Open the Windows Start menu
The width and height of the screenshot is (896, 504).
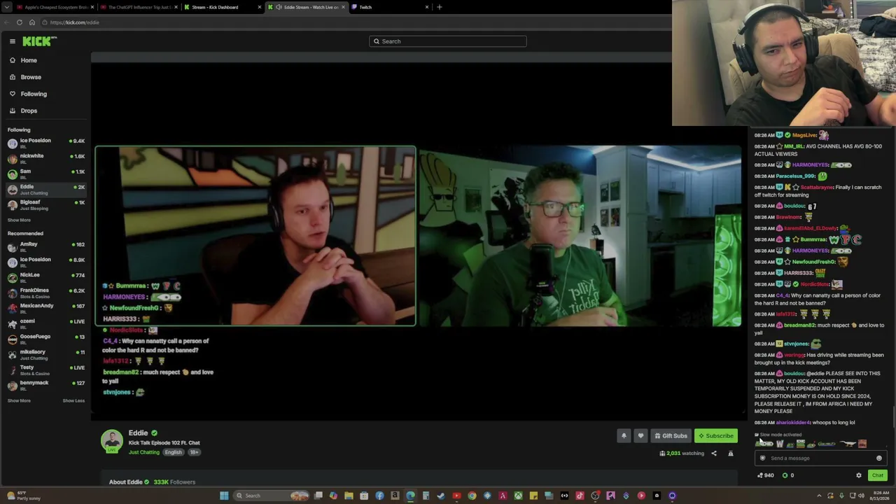click(x=224, y=496)
